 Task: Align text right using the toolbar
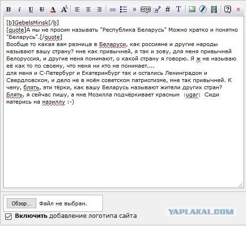(99, 10)
